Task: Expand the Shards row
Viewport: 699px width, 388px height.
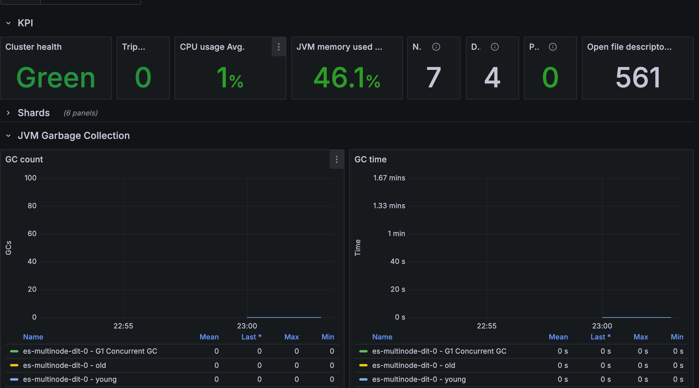Action: coord(8,113)
